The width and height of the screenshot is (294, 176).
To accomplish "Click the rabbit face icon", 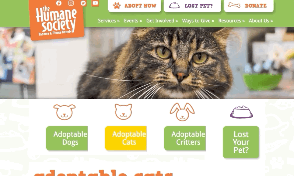I will 182,112.
